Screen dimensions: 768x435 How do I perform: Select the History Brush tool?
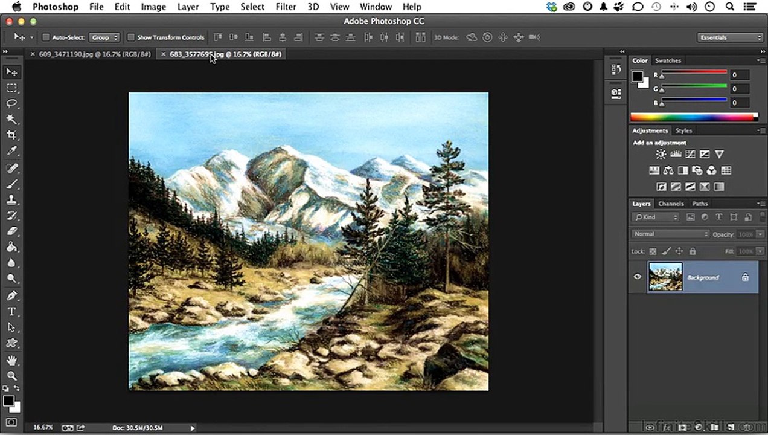point(11,216)
